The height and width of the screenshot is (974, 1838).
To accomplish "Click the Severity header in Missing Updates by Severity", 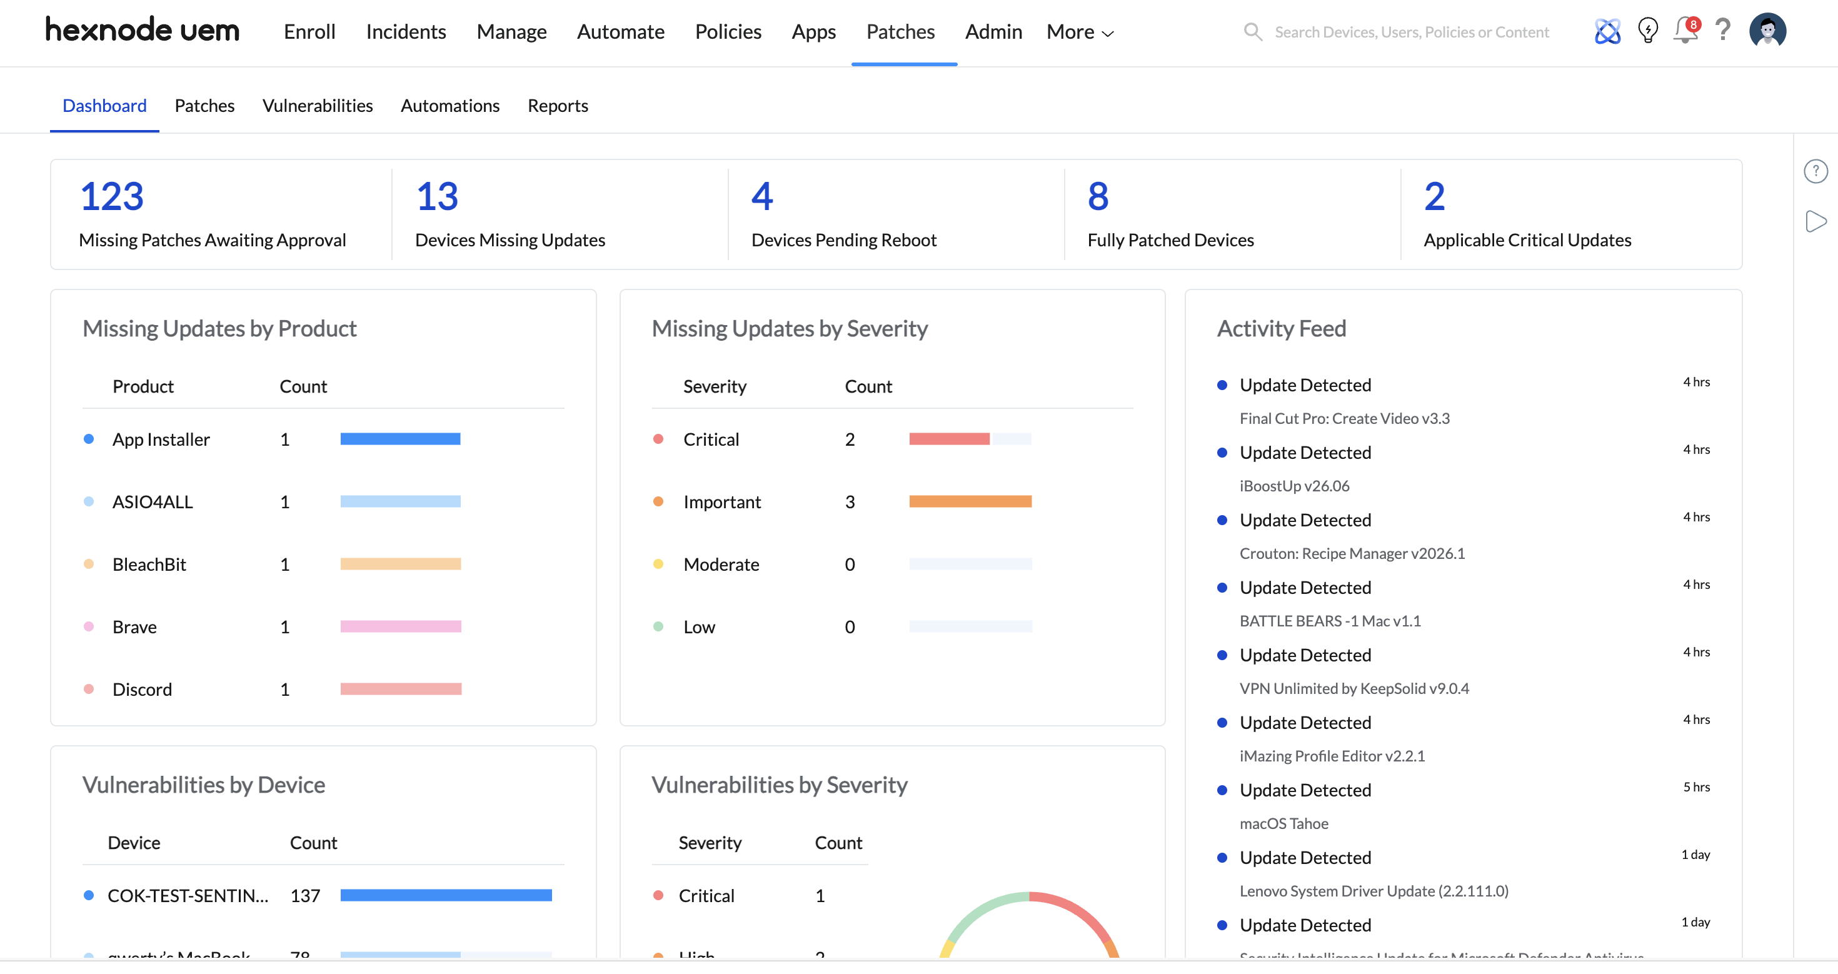I will [x=714, y=387].
